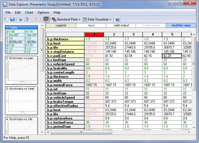Select the $2.28 padCost cell
199x143 pixels.
coord(172,56)
